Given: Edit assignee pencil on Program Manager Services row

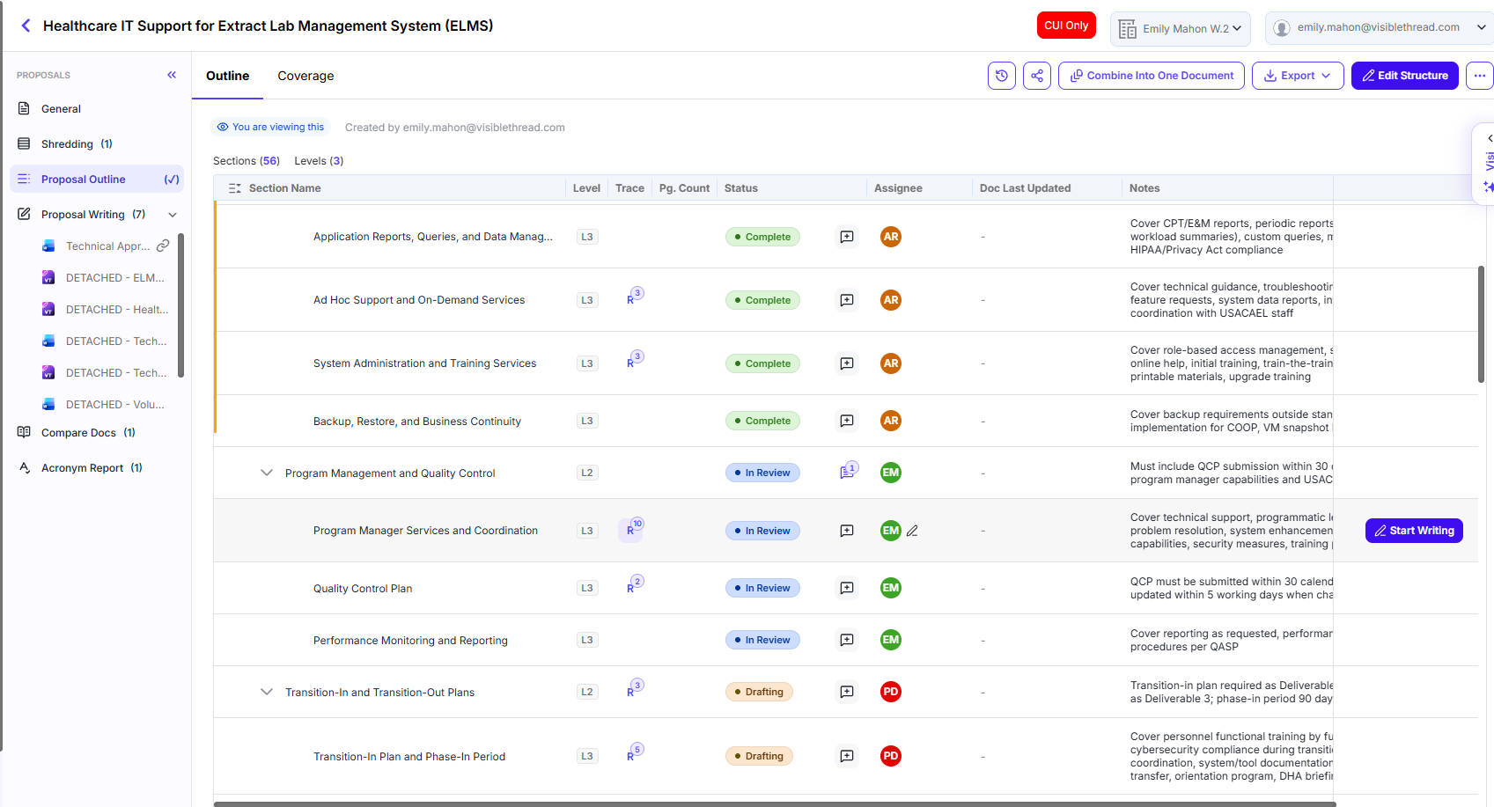Looking at the screenshot, I should tap(912, 531).
